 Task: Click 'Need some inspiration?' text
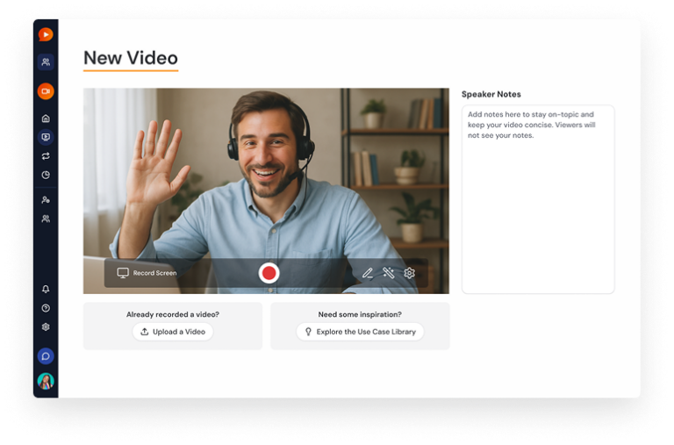360,315
